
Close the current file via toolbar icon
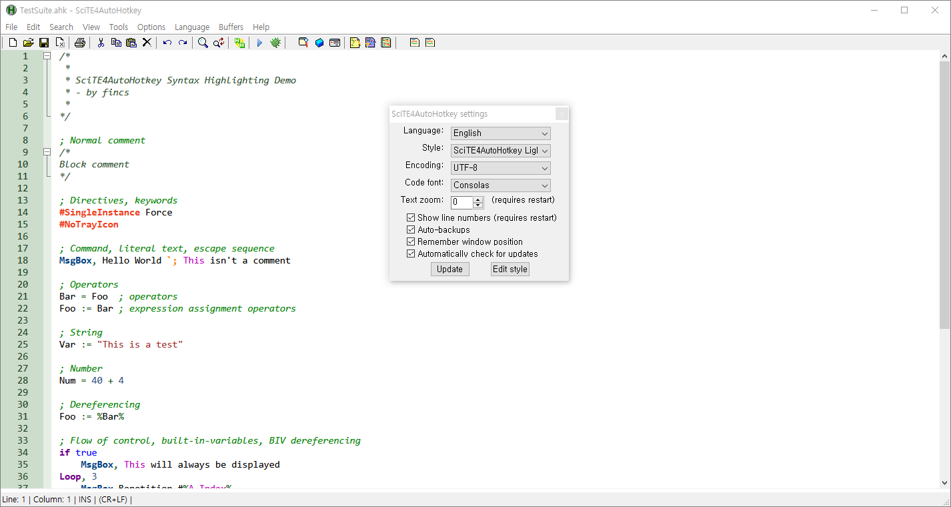59,43
